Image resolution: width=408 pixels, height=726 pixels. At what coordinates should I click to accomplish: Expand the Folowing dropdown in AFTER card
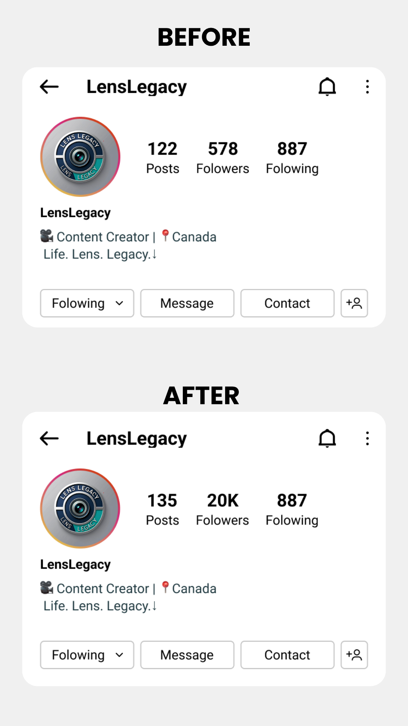coord(87,655)
